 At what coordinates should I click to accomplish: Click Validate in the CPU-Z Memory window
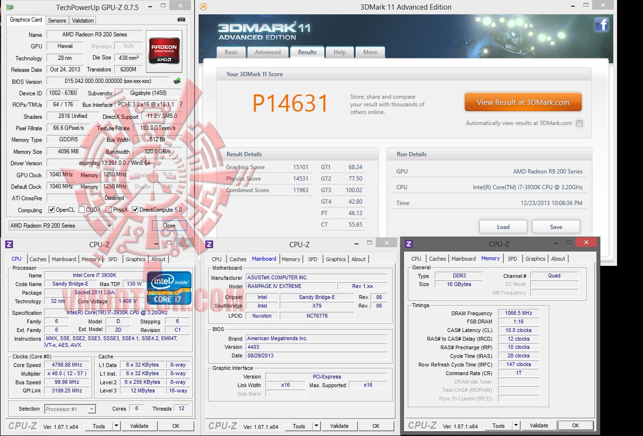click(539, 425)
